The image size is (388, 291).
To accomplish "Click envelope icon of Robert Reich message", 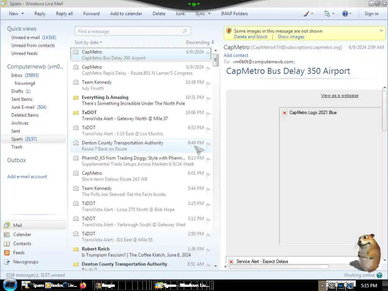I will pyautogui.click(x=76, y=249).
